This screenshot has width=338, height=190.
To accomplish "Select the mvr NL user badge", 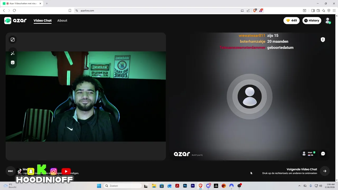I will [x=309, y=154].
